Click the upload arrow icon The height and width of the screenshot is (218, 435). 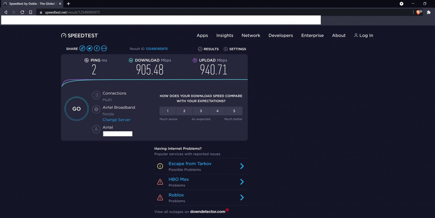[195, 60]
